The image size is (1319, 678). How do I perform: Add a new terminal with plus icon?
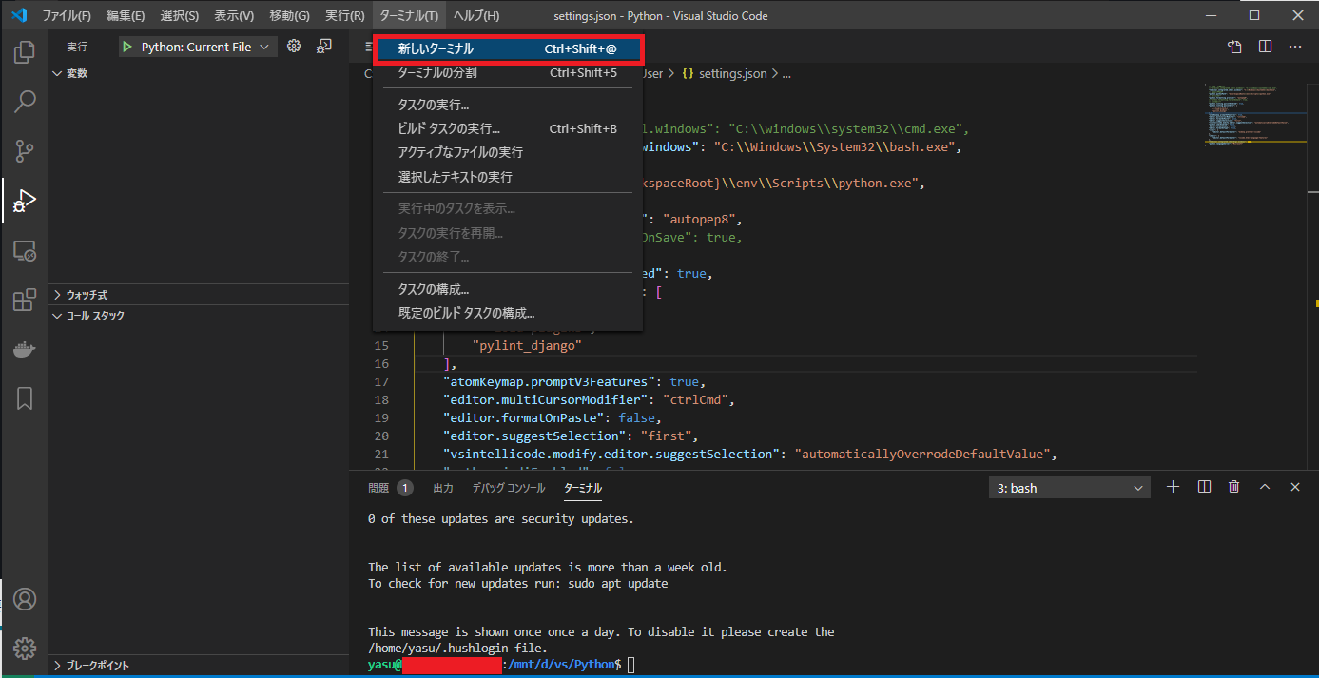click(1173, 487)
